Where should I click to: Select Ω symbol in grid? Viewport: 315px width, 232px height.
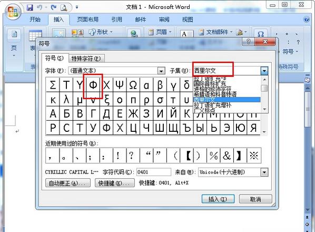click(x=133, y=85)
